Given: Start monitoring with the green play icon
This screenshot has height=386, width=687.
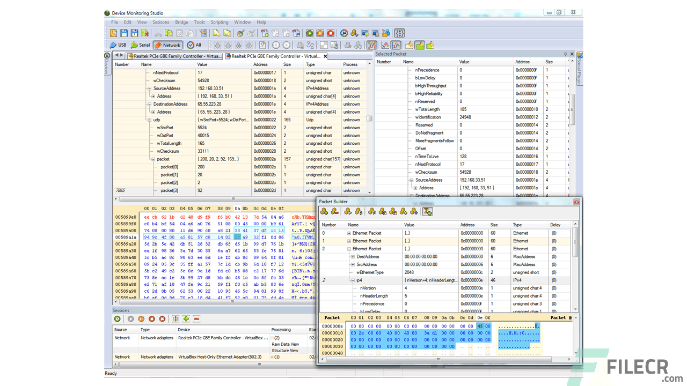Looking at the screenshot, I should coord(130,318).
